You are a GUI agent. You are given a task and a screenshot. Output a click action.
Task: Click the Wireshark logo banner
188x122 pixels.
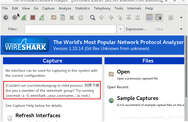click(x=26, y=45)
